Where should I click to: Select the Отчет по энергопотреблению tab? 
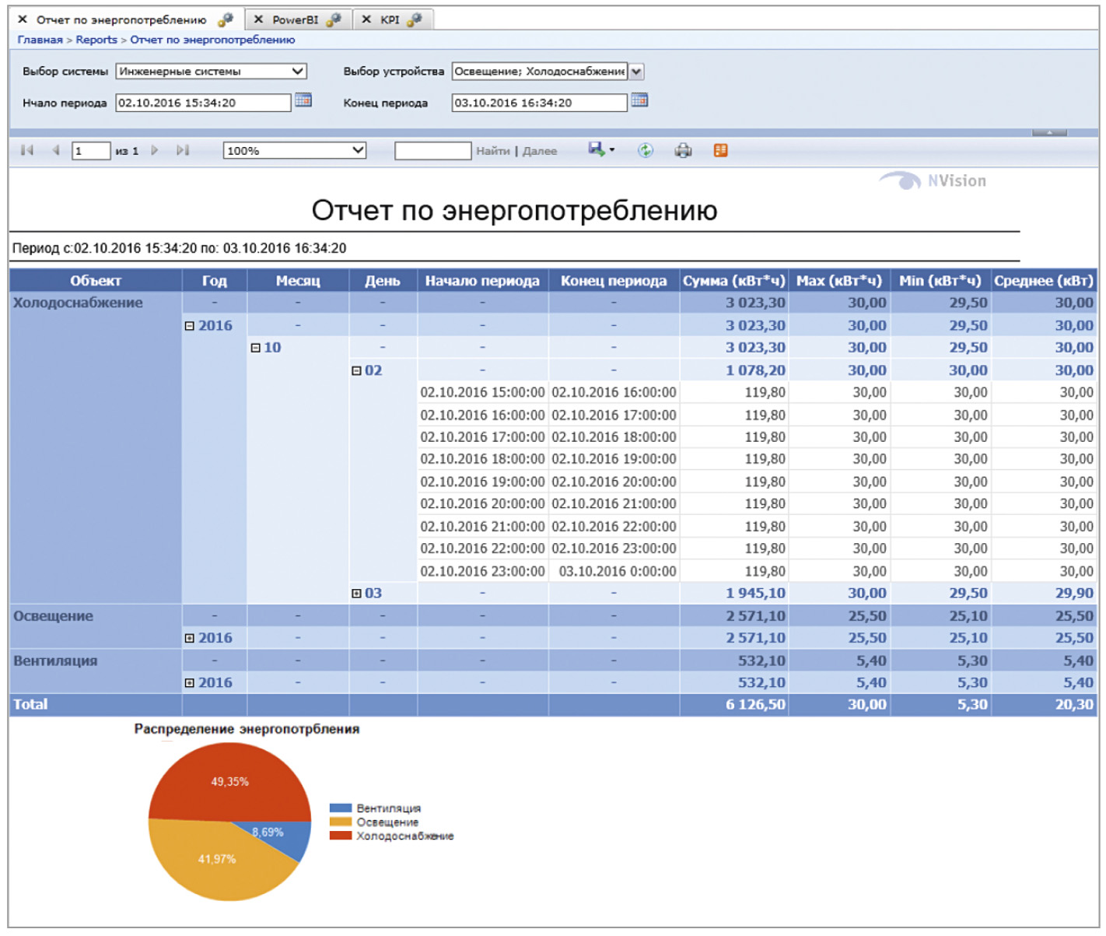coord(121,19)
